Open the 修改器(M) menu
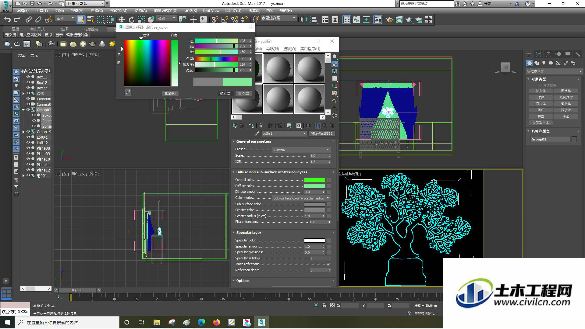This screenshot has width=585, height=329. point(119,11)
